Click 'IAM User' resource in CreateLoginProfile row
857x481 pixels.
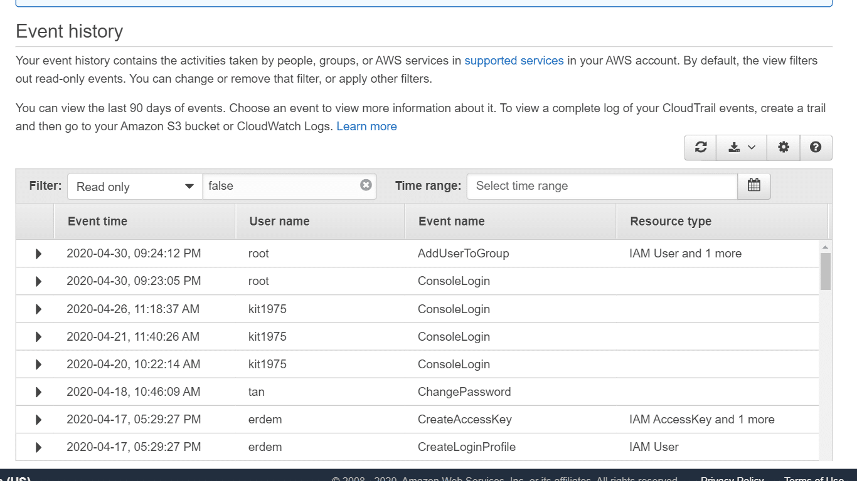tap(654, 447)
